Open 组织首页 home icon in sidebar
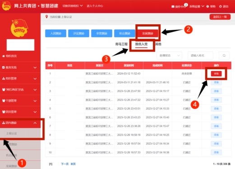235x169 pixels. tap(4, 56)
